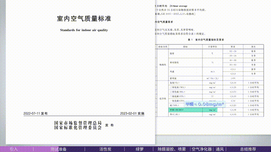This screenshot has height=152, width=271.
Task: Click the 表1 室内空气质量指标及要求 table caption
Action: click(206, 40)
